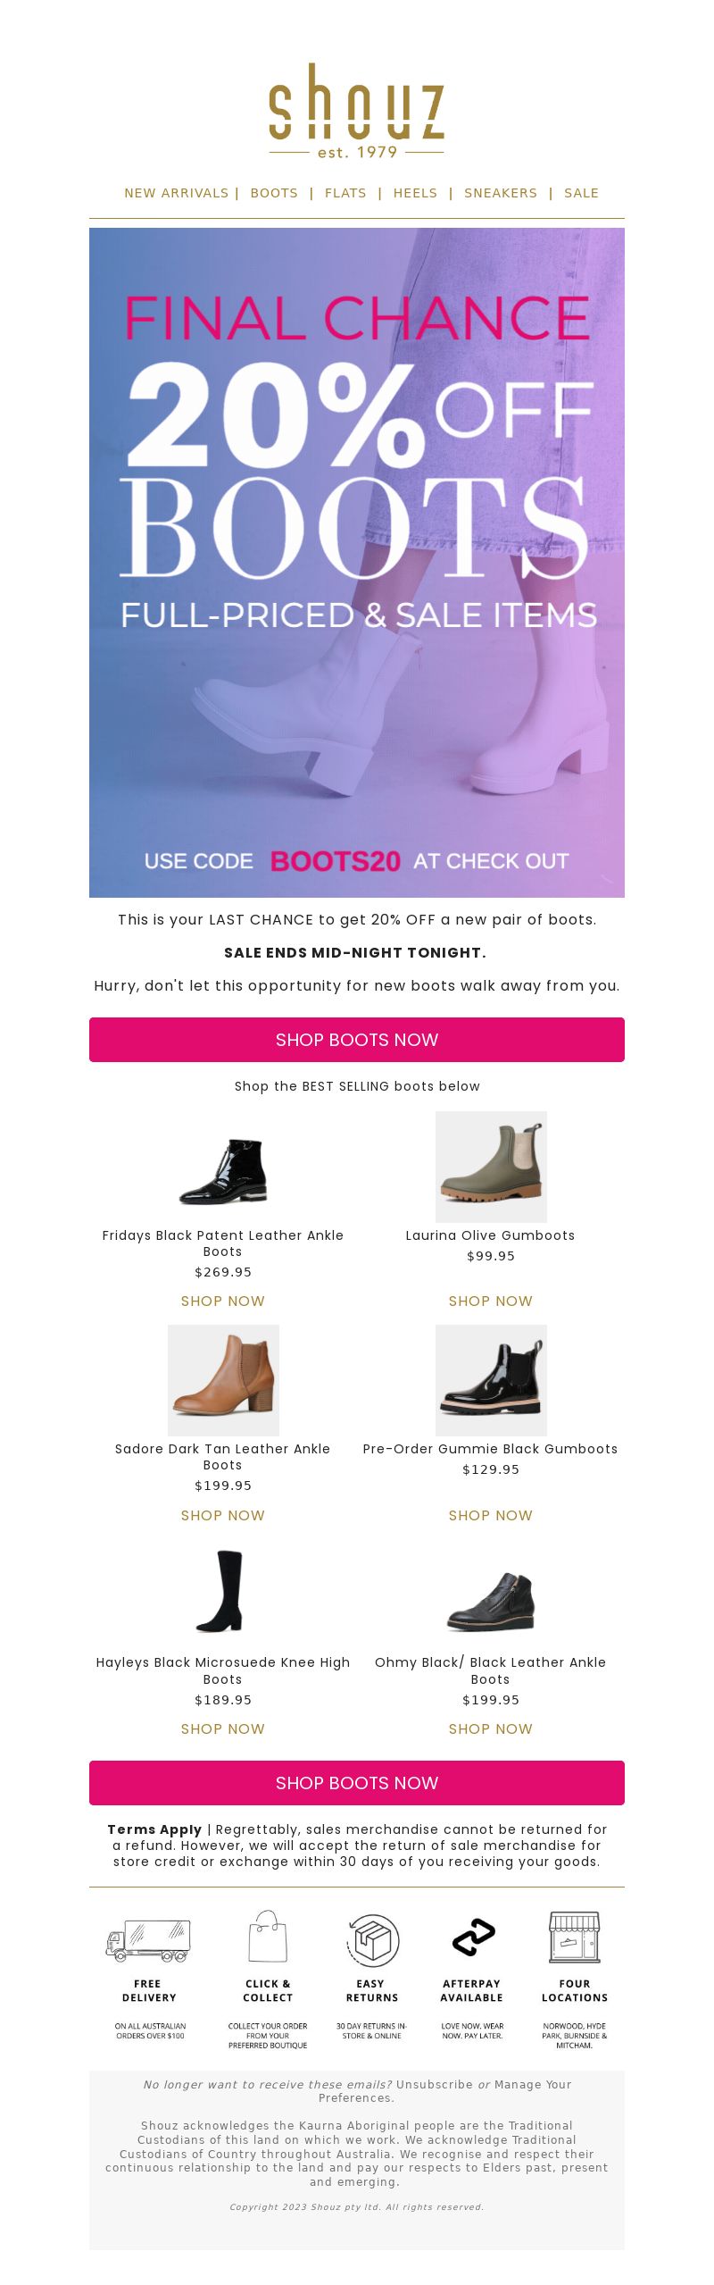Click the Unsubscribe link in footer
The height and width of the screenshot is (2285, 714).
[x=435, y=2084]
